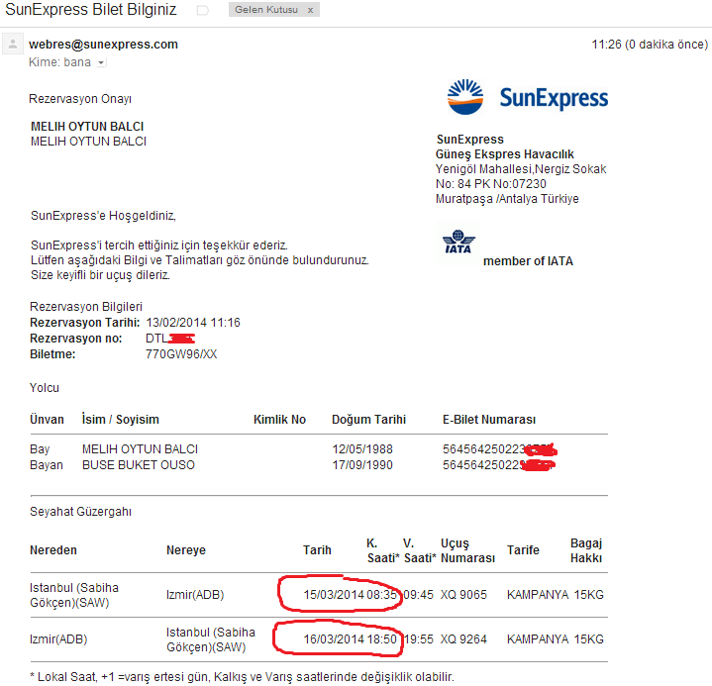The image size is (712, 686).
Task: Click departure date 15/03/2014 08:35
Action: coord(351,595)
